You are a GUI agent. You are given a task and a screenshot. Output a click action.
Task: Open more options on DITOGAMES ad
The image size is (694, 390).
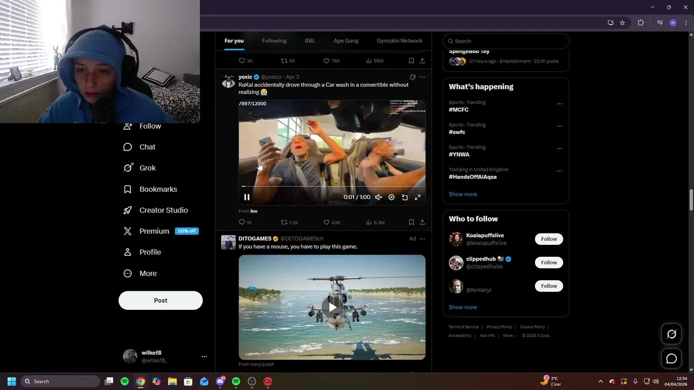pos(422,239)
